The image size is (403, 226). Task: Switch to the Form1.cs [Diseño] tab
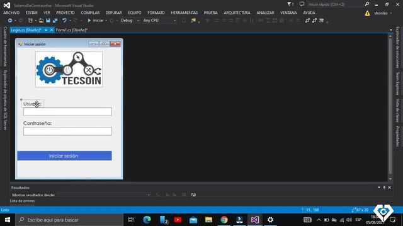point(72,30)
